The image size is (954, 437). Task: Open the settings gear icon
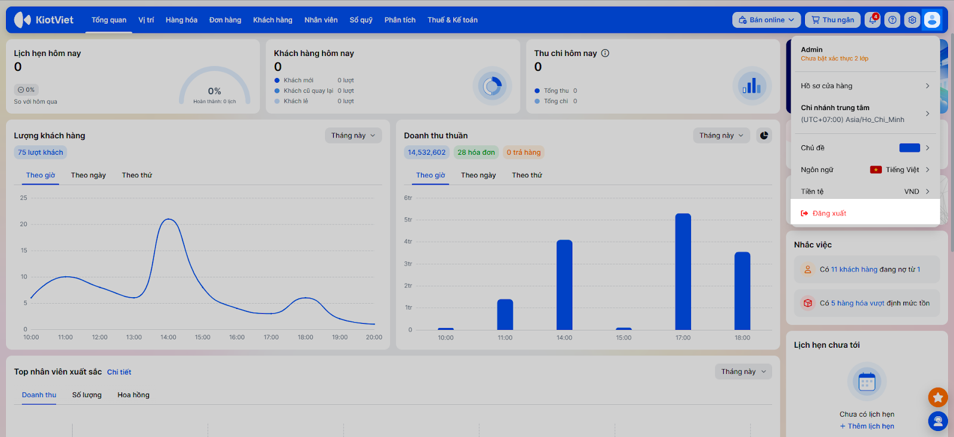(x=912, y=20)
